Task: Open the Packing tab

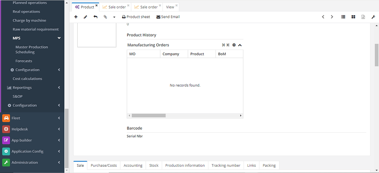Action: (x=269, y=166)
